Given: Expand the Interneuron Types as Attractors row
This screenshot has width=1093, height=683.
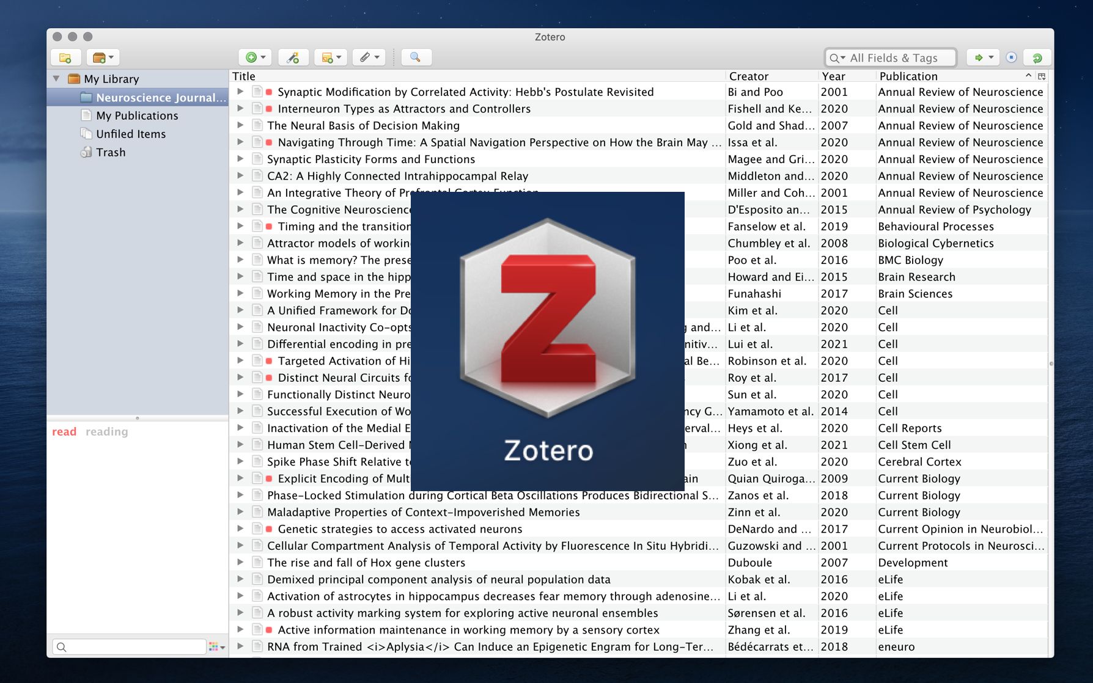Looking at the screenshot, I should click(241, 109).
